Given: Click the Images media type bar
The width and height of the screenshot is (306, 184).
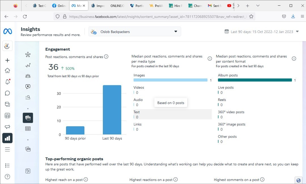Looking at the screenshot, I should 170,80.
